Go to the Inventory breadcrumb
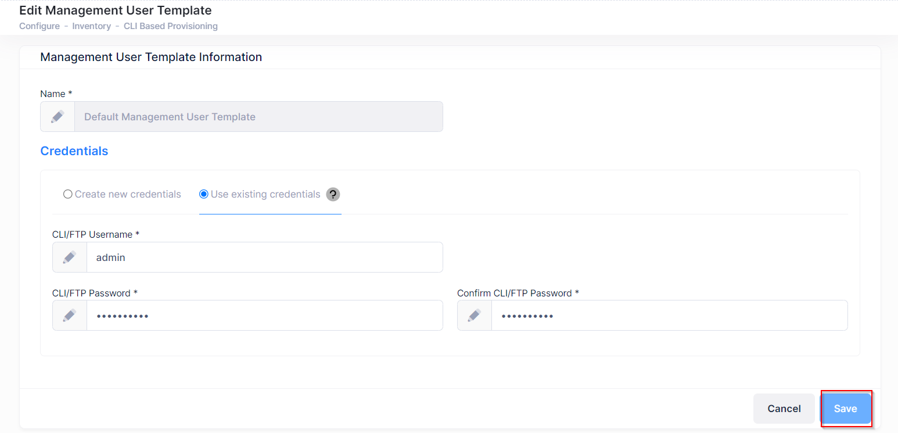 pyautogui.click(x=92, y=26)
